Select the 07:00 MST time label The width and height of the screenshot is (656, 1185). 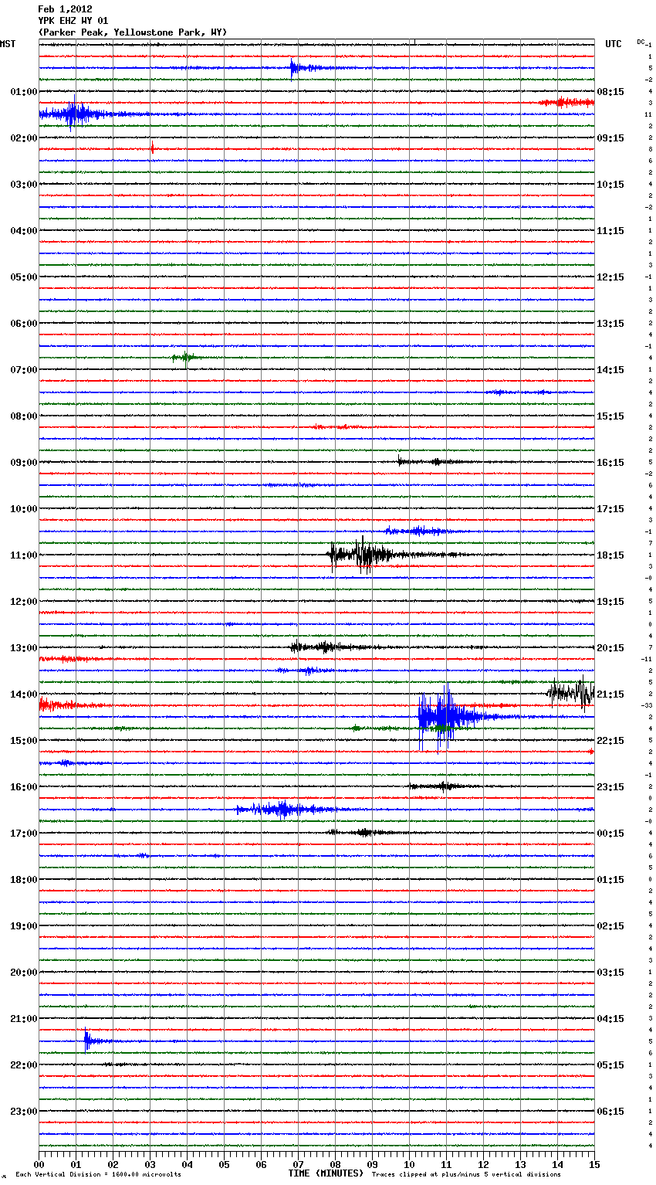24,370
